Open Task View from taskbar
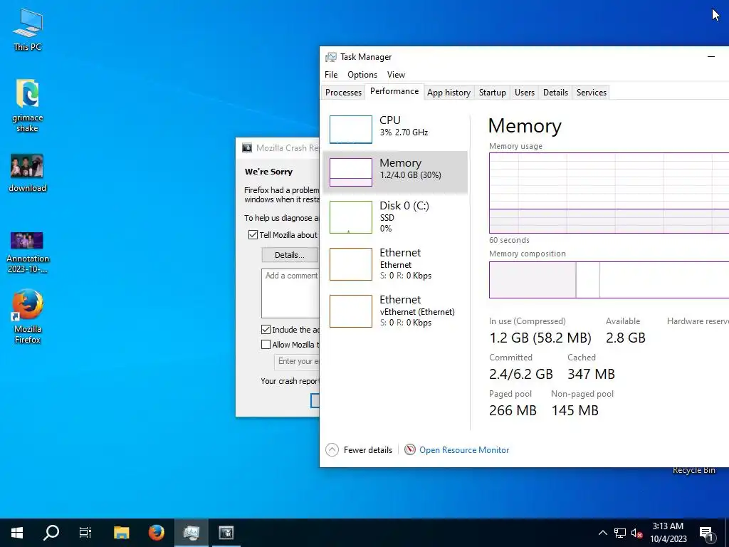This screenshot has width=729, height=547. (85, 533)
